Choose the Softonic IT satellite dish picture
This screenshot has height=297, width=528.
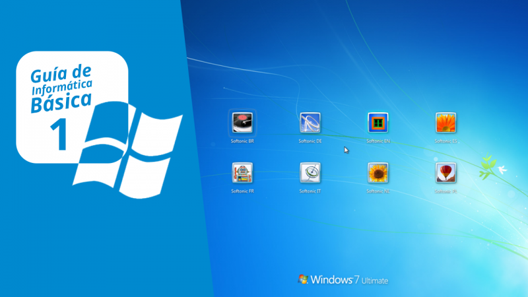coord(310,173)
